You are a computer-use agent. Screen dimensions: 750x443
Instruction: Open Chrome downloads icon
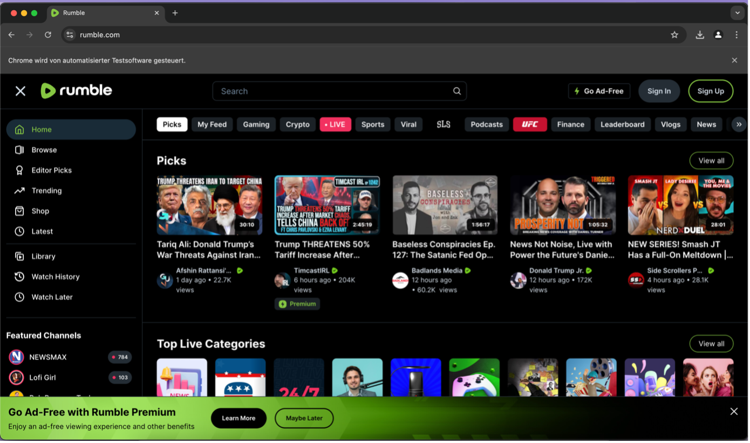pos(700,35)
